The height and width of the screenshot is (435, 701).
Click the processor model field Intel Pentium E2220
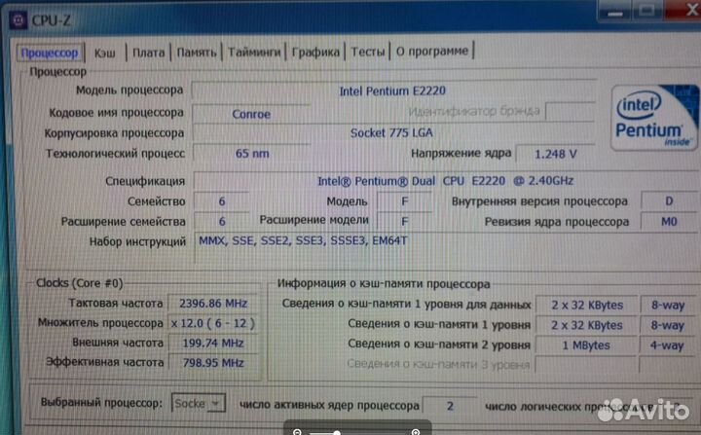393,91
